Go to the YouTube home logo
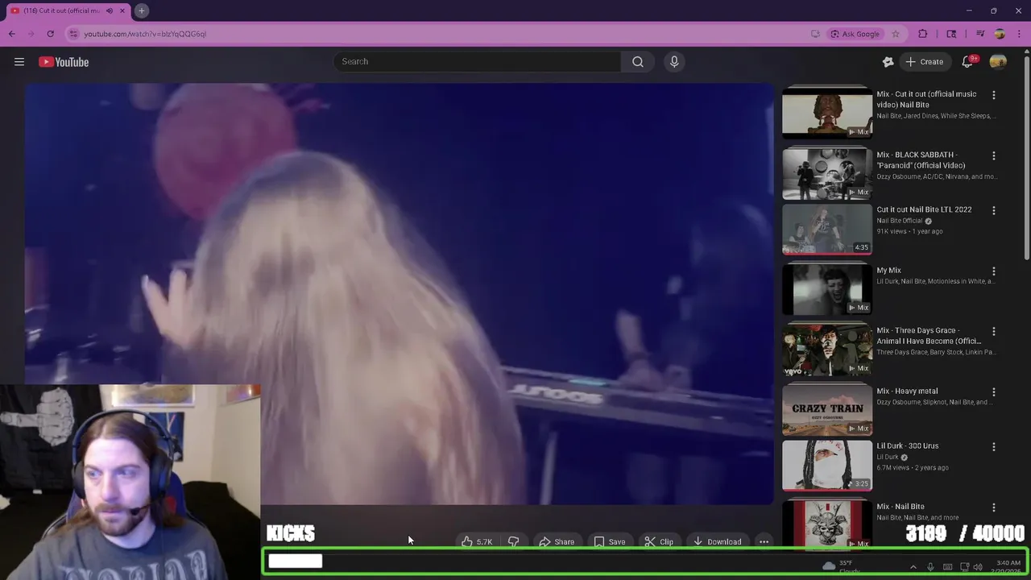The width and height of the screenshot is (1031, 580). click(64, 62)
